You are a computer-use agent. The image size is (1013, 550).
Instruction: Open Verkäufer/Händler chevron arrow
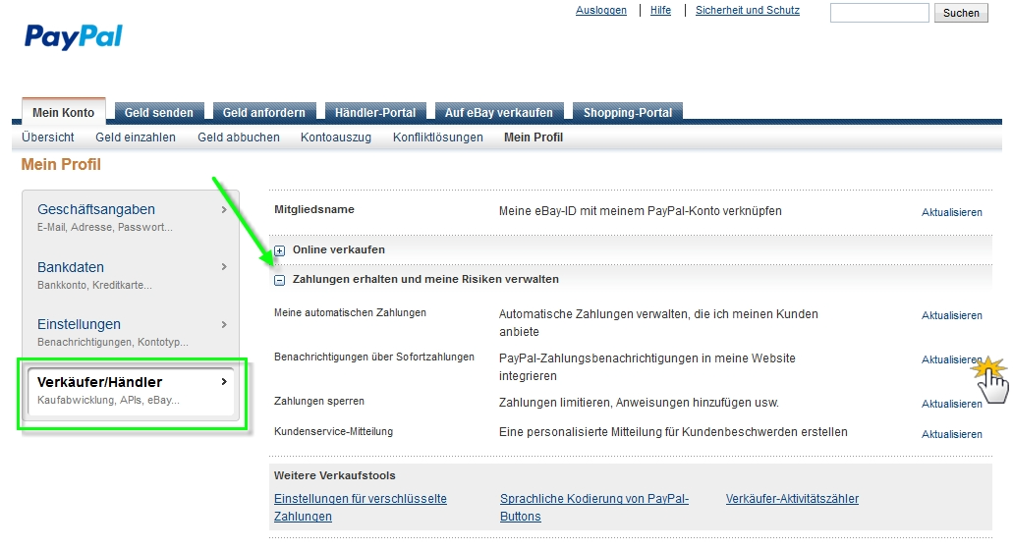pos(224,381)
